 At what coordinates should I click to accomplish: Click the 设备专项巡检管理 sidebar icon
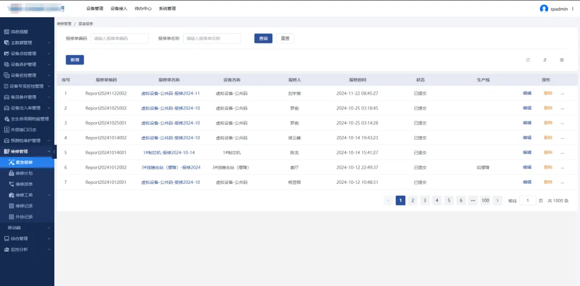[6, 87]
